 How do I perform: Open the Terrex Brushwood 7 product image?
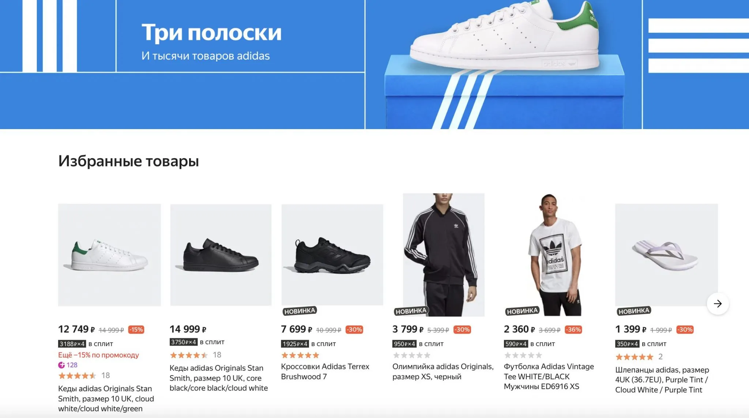tap(332, 255)
